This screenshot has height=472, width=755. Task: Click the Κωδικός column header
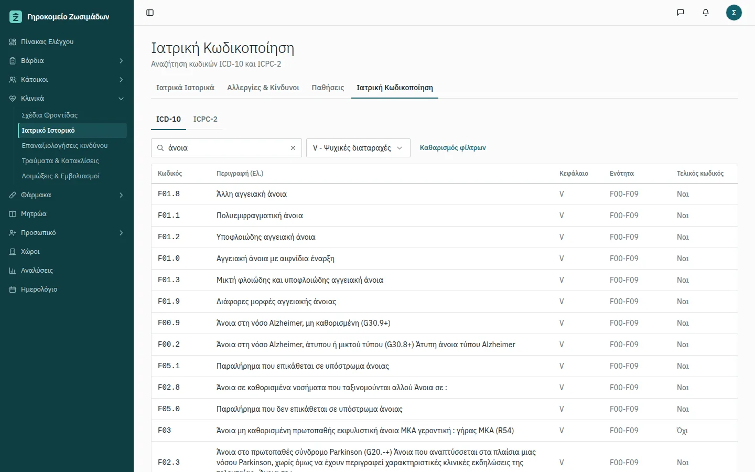(170, 174)
